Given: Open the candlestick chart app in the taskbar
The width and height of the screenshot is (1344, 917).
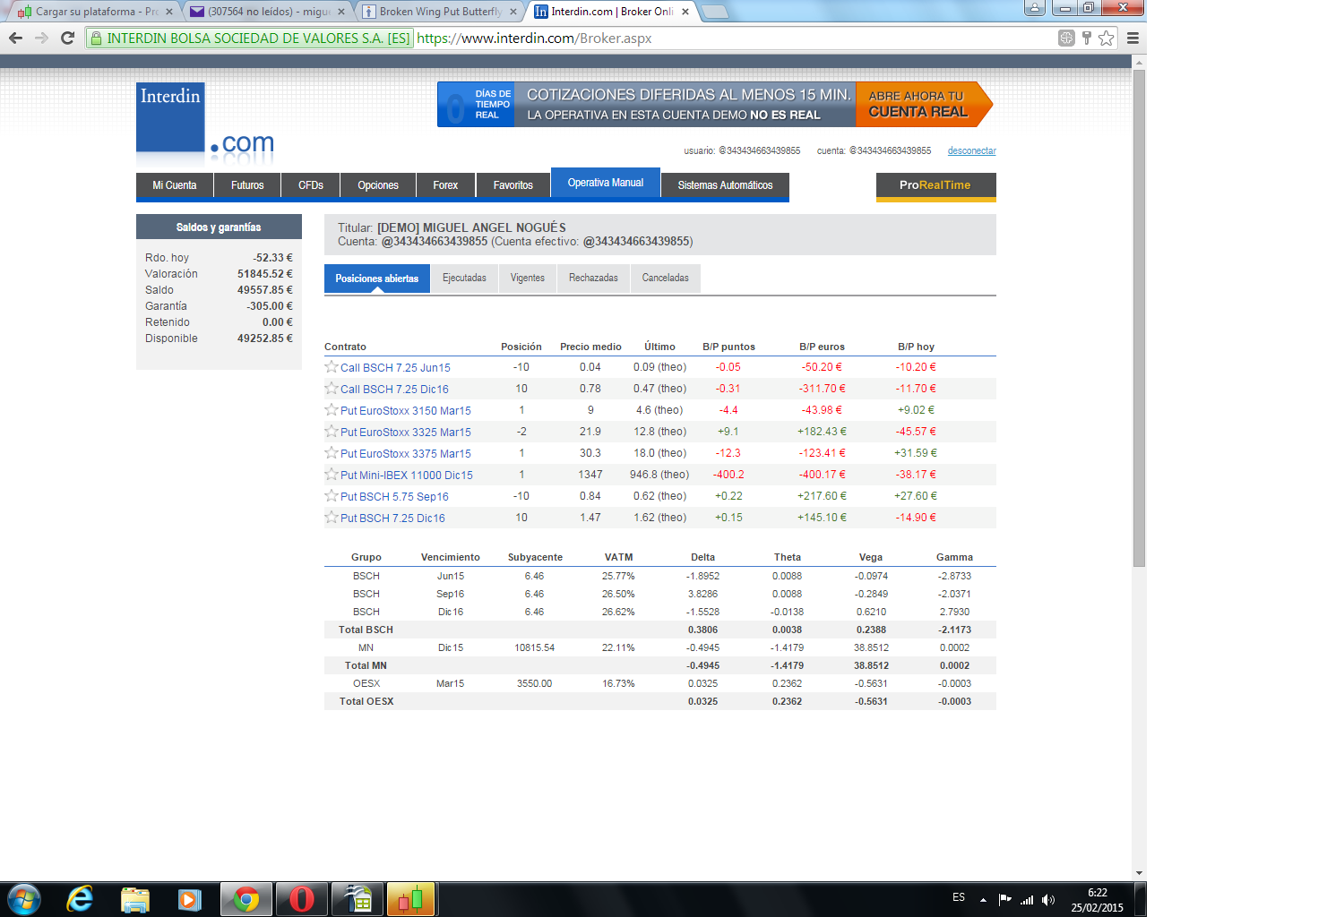Looking at the screenshot, I should pos(410,899).
